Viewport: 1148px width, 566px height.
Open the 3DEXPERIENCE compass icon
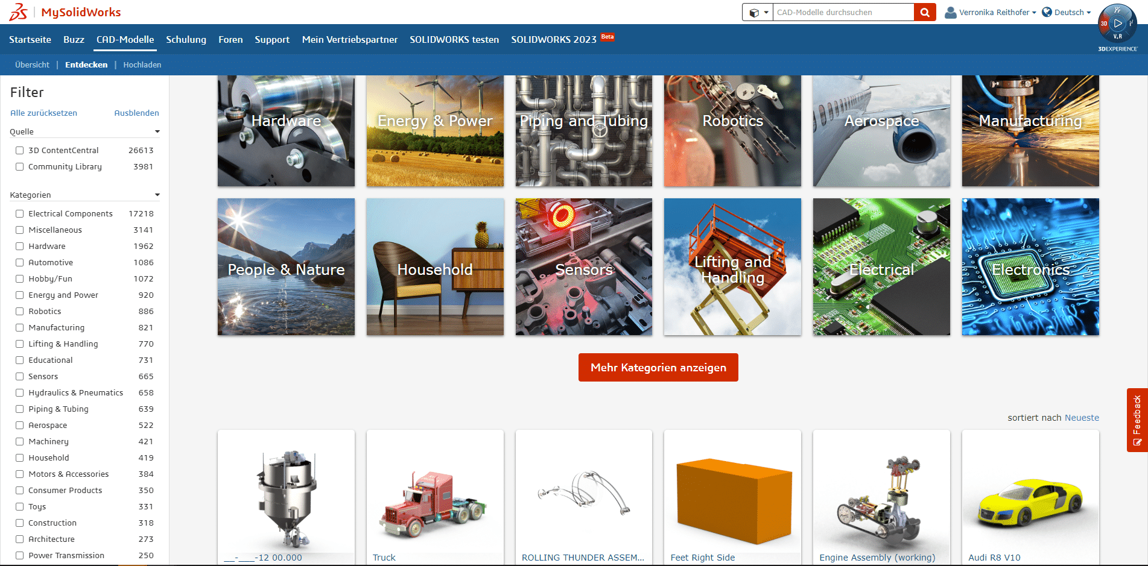(x=1117, y=24)
